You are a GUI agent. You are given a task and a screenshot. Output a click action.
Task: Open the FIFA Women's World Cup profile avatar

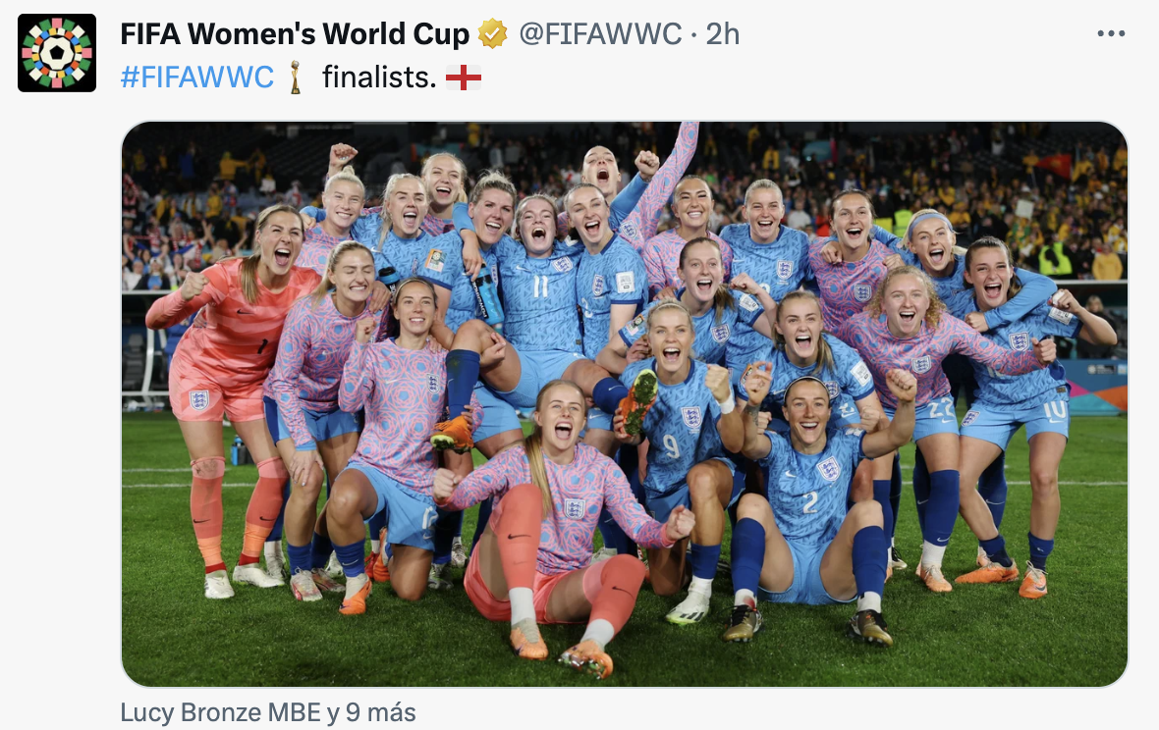(57, 53)
